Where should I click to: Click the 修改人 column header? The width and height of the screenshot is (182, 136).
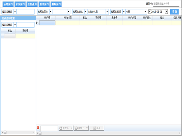click(177, 18)
